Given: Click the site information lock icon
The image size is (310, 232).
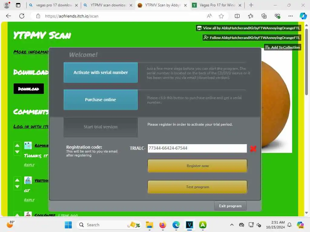Looking at the screenshot, I should (x=38, y=16).
